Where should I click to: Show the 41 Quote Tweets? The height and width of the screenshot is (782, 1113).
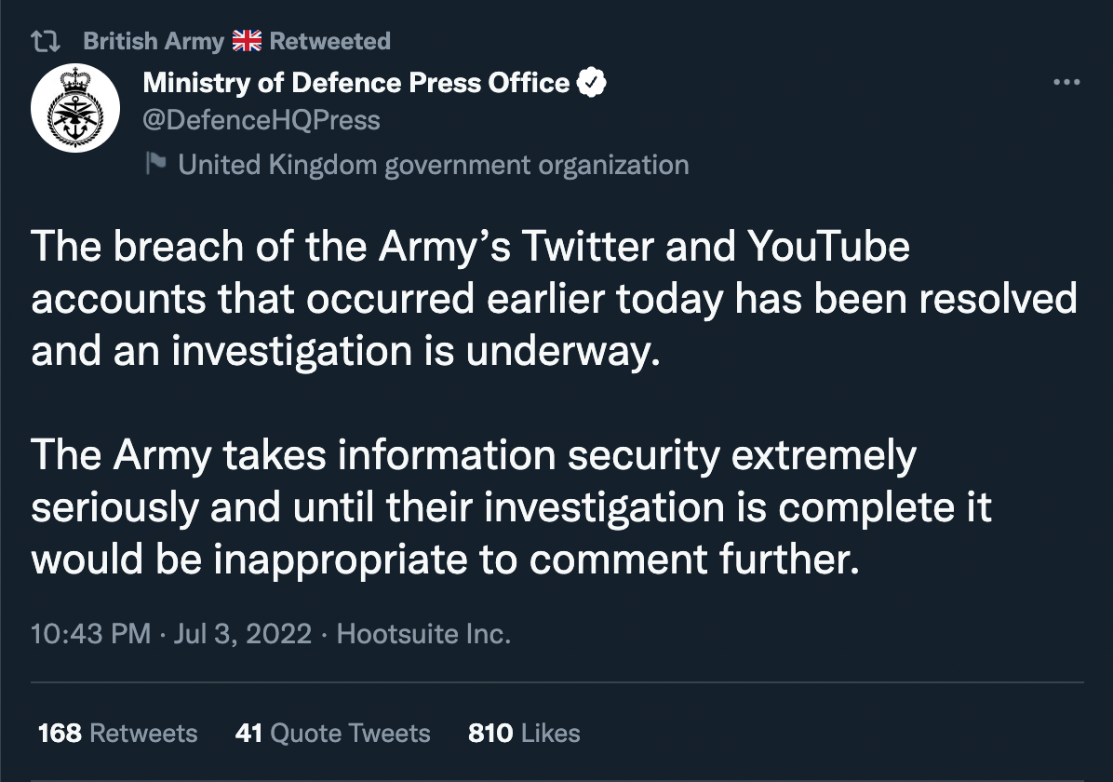[x=332, y=733]
